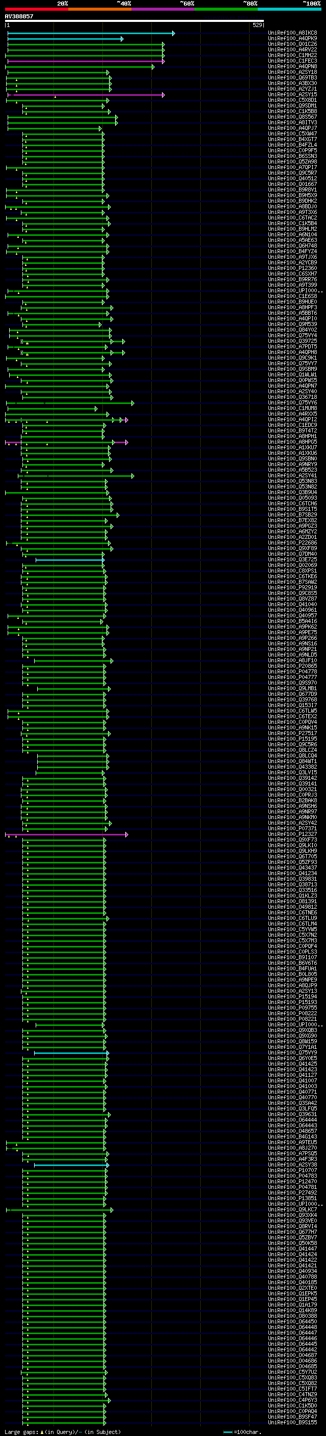Click the purple ~60% identity legend segment

pos(164,10)
